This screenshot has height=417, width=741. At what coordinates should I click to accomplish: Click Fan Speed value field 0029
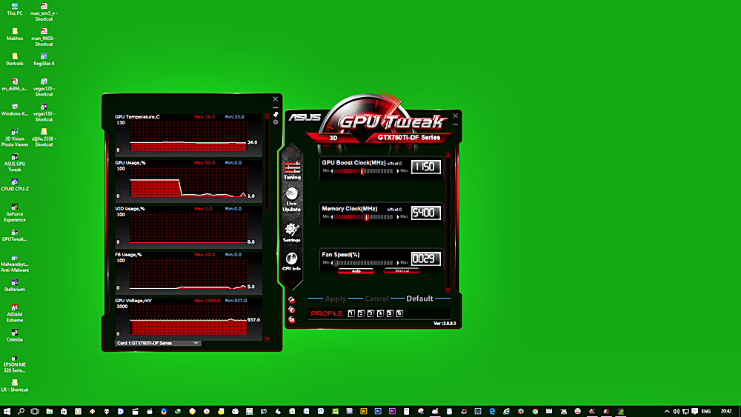tap(426, 258)
